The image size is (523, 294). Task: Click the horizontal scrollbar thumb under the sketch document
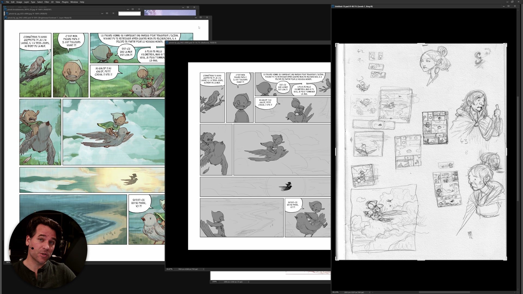pos(444,292)
